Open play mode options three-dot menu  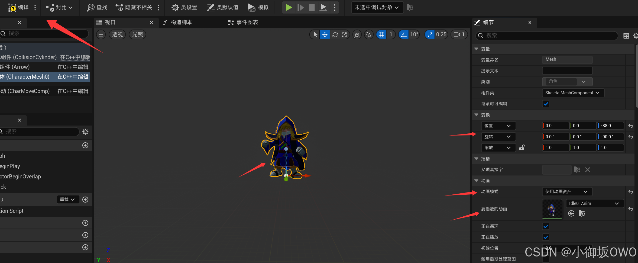click(335, 7)
